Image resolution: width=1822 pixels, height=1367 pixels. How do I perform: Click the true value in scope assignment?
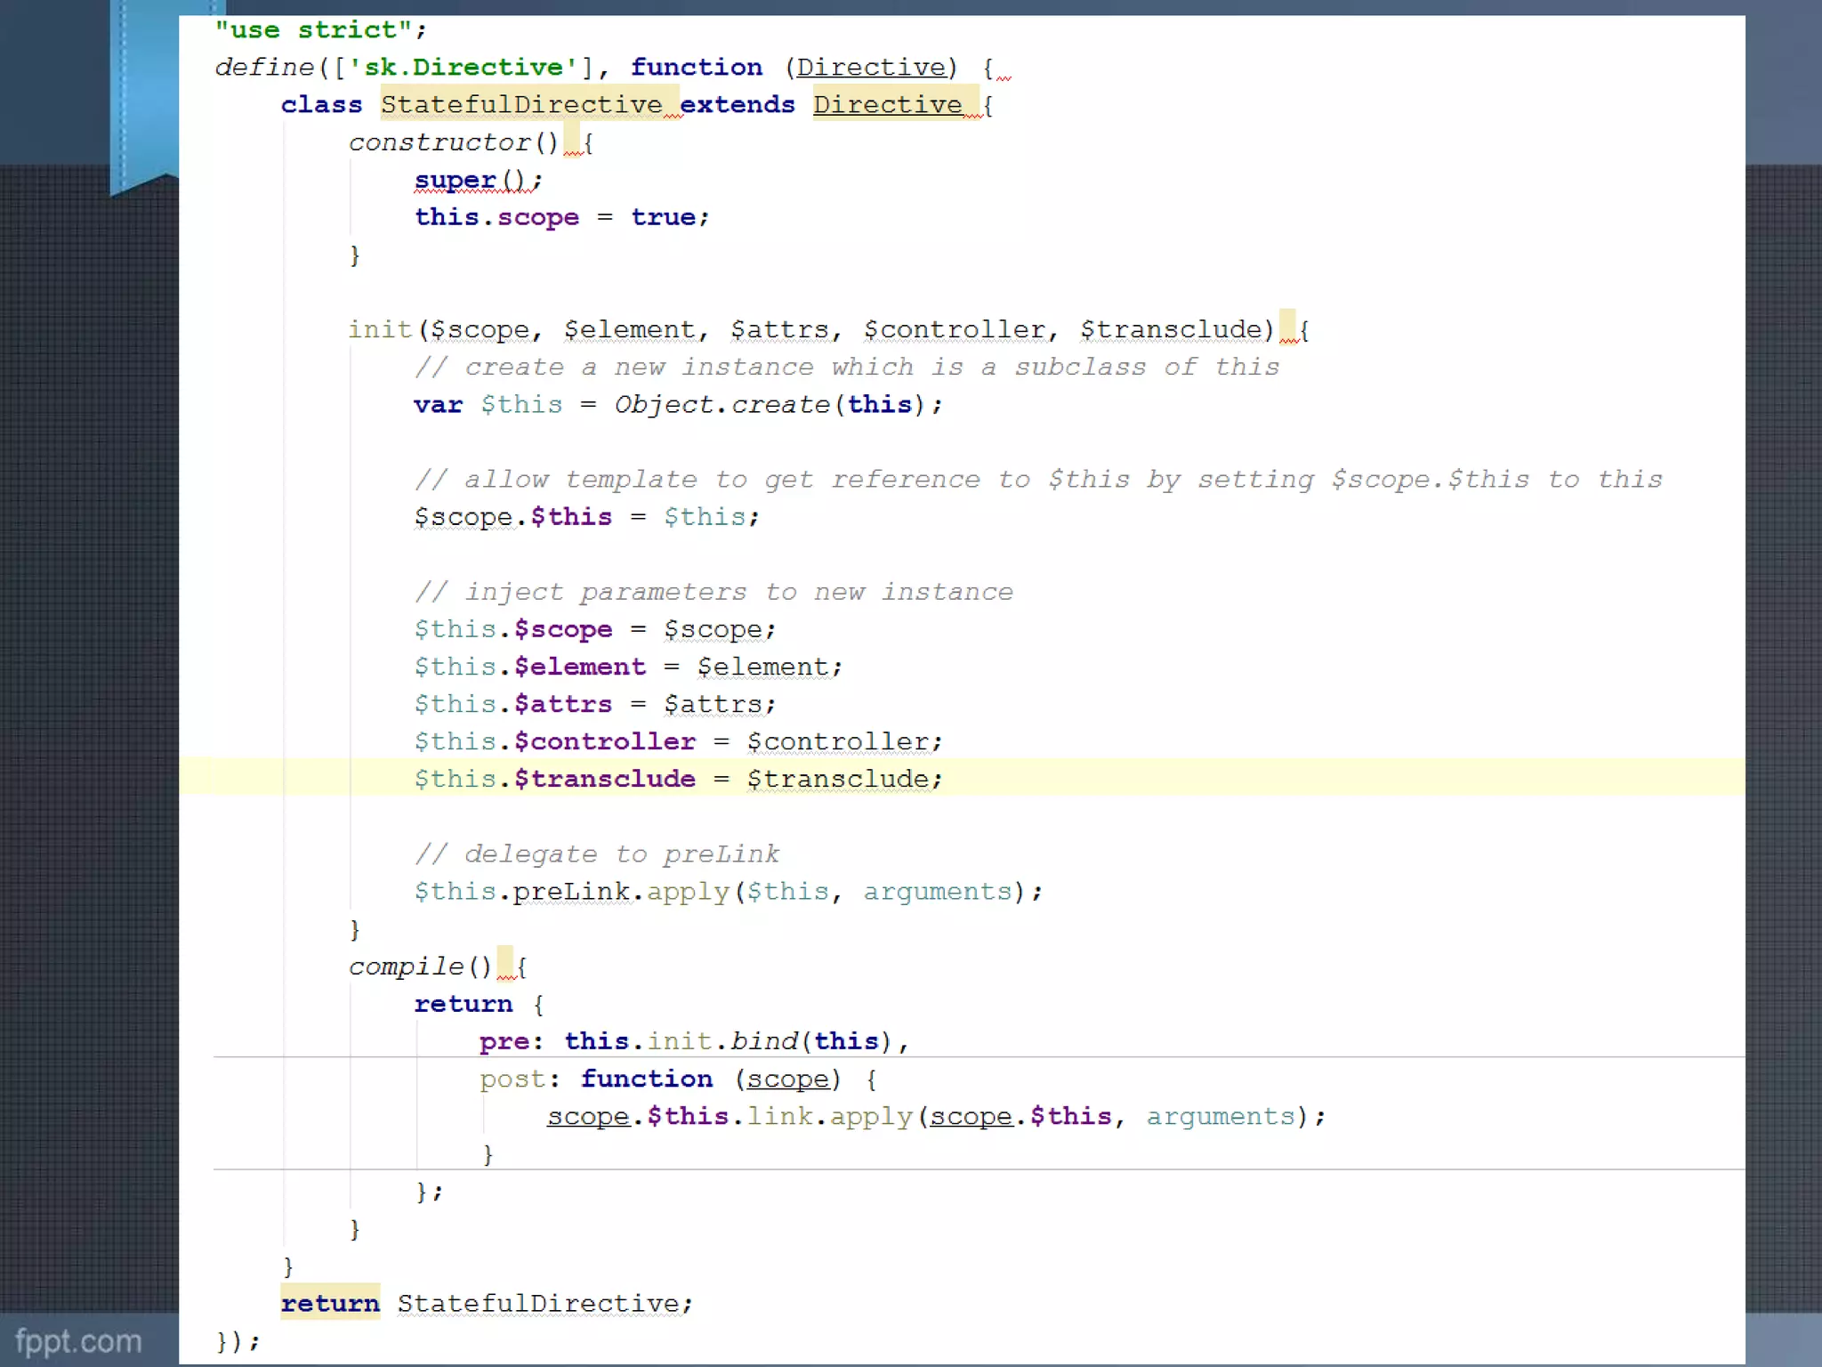(x=663, y=217)
